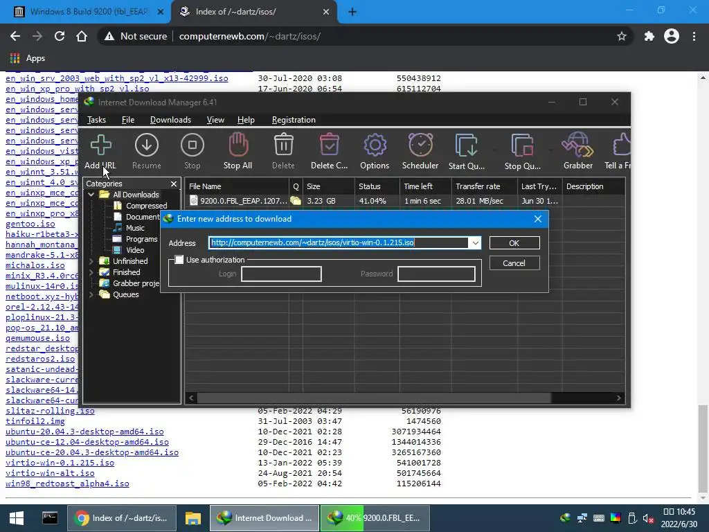This screenshot has width=709, height=532.
Task: Select the 9200.0.FBL_EEAP download row
Action: 404,201
